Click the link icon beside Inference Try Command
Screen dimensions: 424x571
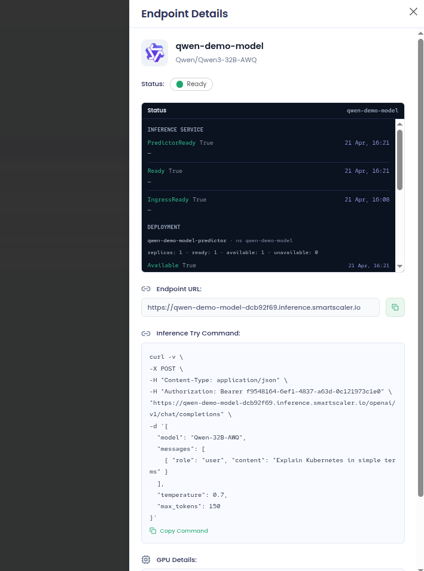[x=146, y=333]
